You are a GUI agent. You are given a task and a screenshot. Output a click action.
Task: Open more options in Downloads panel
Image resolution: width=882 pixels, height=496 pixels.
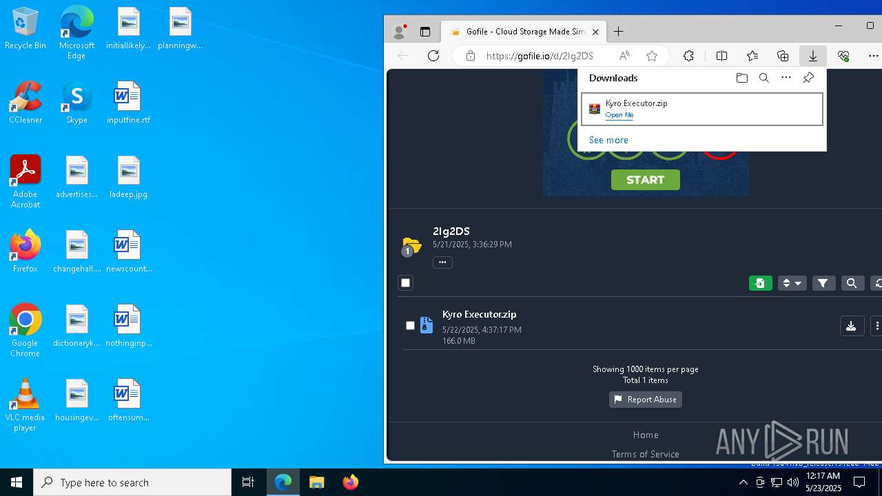[786, 78]
